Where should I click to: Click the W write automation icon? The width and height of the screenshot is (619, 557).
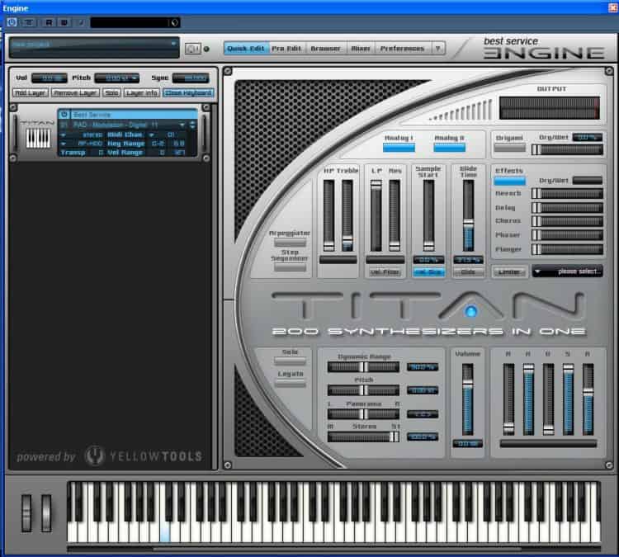coord(64,22)
